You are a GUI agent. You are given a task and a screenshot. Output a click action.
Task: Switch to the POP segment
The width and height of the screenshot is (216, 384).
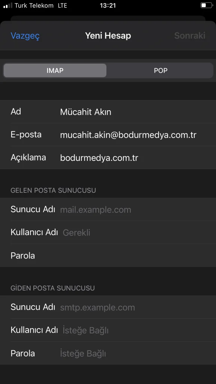point(160,70)
